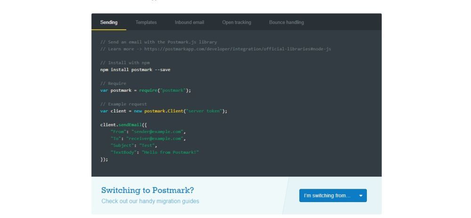This screenshot has width=471, height=218.
Task: Switch to the Templates tab
Action: tap(146, 22)
